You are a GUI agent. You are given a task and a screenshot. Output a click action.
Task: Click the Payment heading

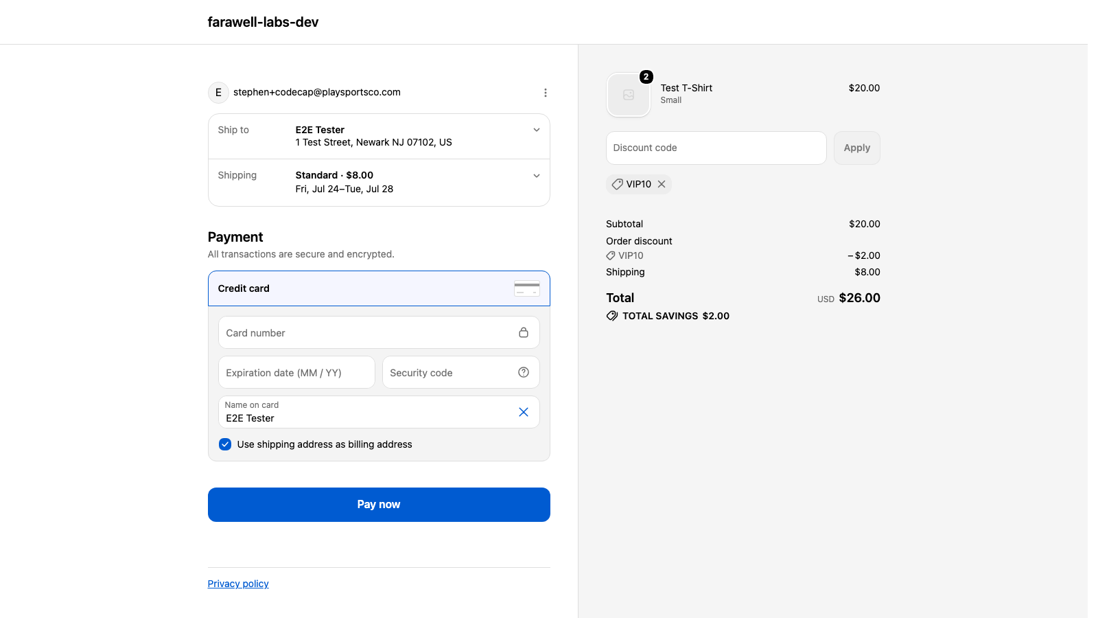tap(235, 237)
